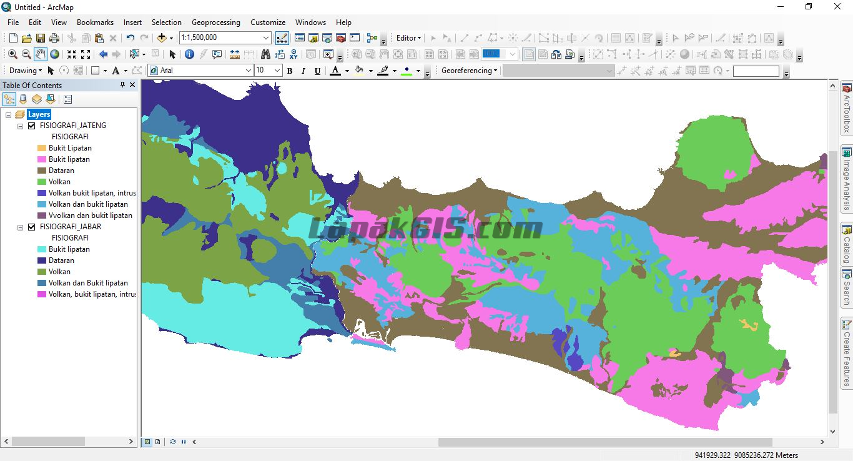This screenshot has height=461, width=853.
Task: Open the Georeferencing menu button
Action: click(x=468, y=70)
